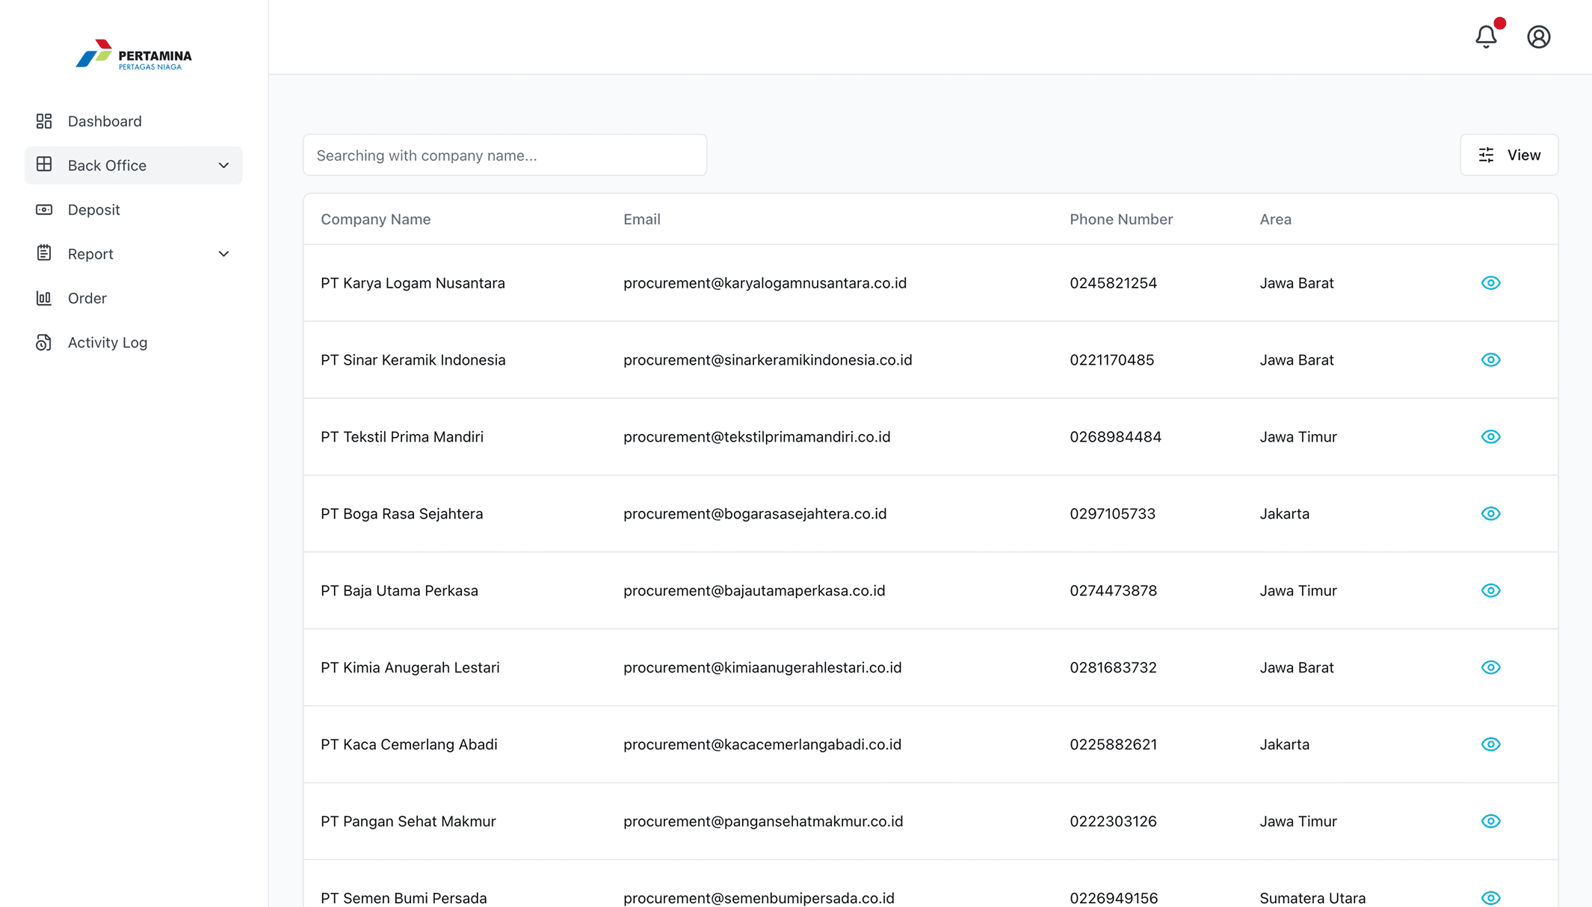The width and height of the screenshot is (1592, 907).
Task: Select PT Baja Utama Perkasa name
Action: click(x=399, y=591)
